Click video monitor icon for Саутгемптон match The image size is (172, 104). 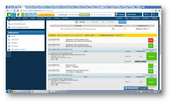(x=56, y=85)
